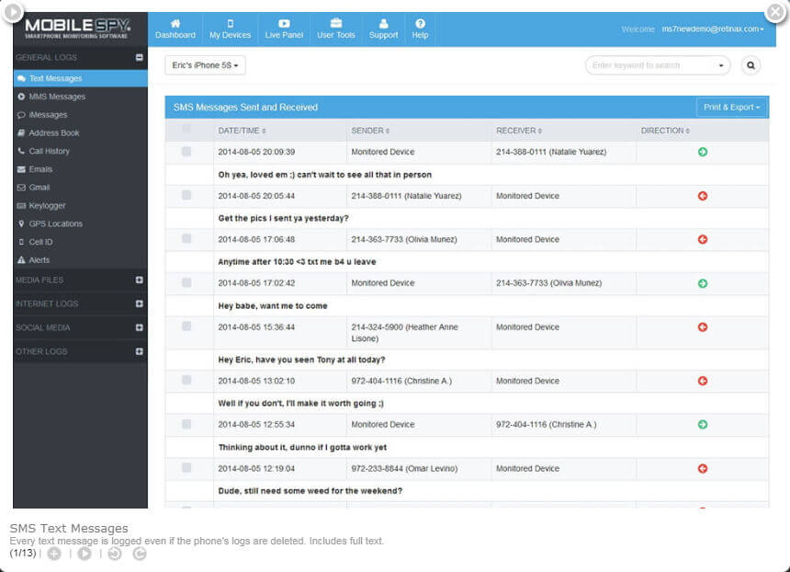Select checkbox for 2014-08-05 17:06:48 row
This screenshot has width=790, height=572.
click(x=186, y=239)
